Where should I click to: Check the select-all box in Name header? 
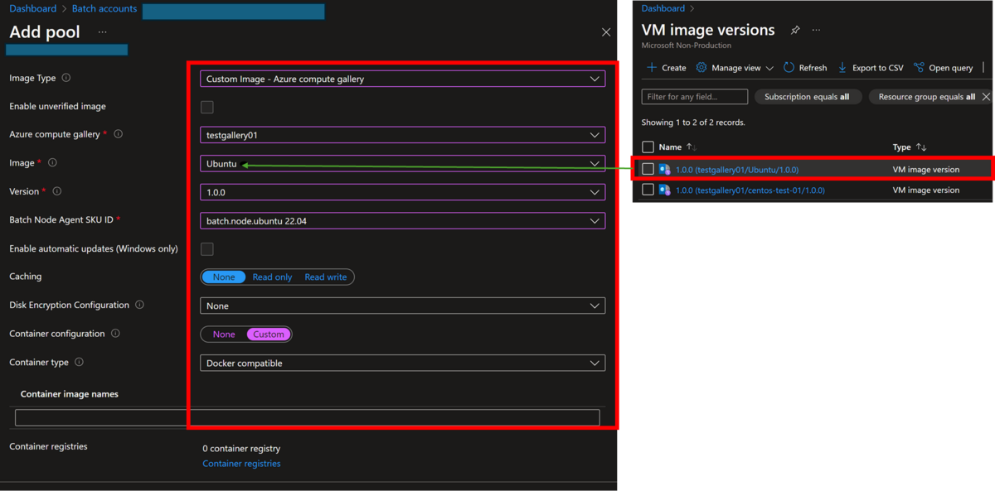pos(648,147)
